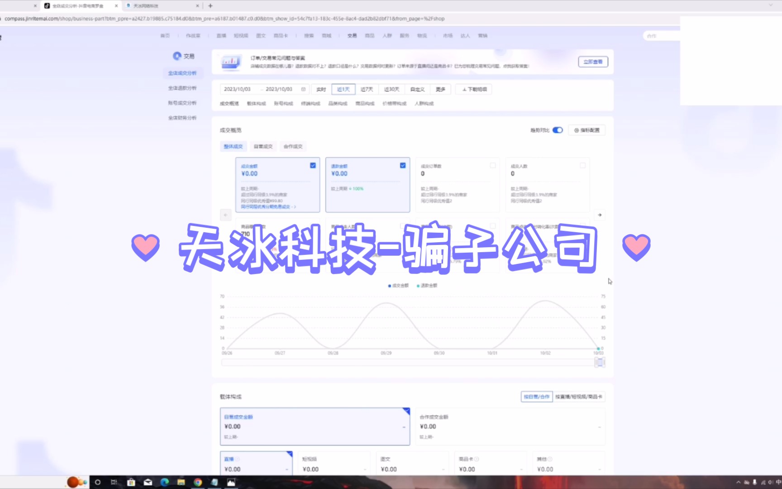Open 指标配置 settings button

pyautogui.click(x=586, y=130)
